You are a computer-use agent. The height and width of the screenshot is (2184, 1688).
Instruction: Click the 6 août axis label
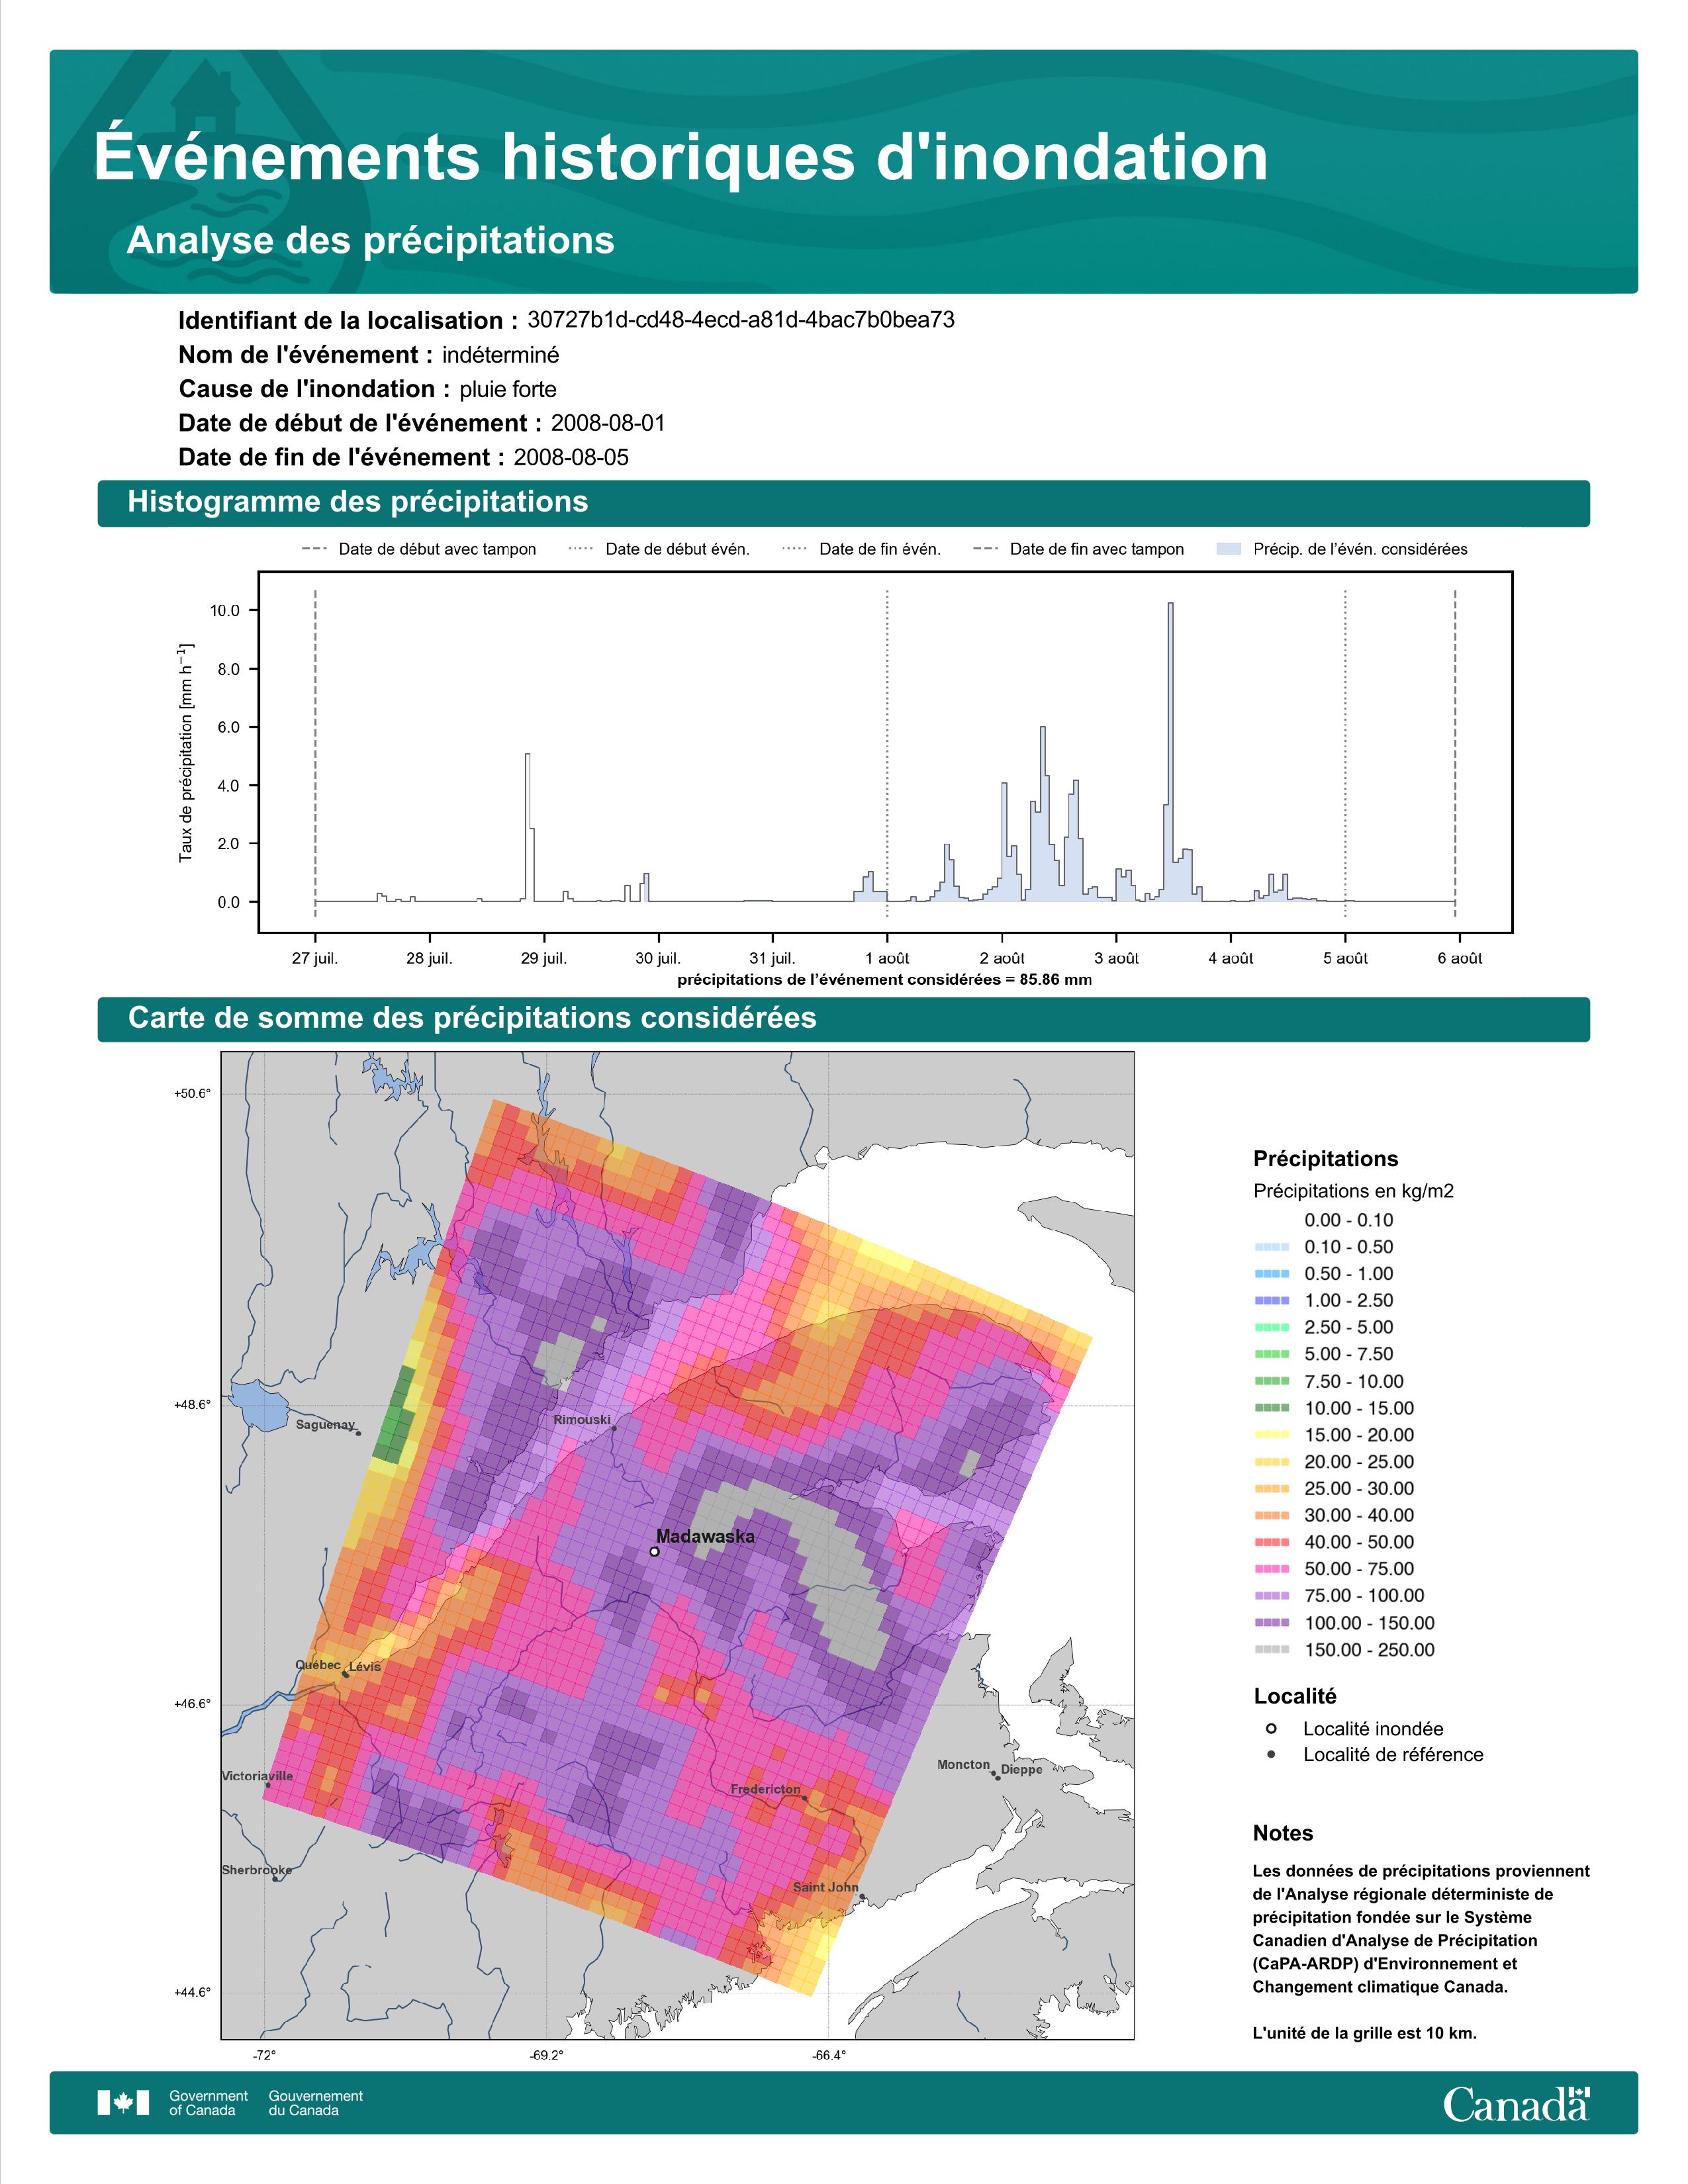point(1459,958)
